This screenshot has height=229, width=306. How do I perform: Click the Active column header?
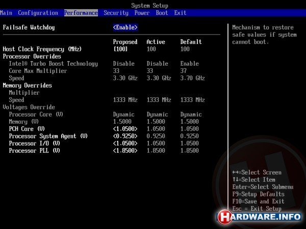156,42
